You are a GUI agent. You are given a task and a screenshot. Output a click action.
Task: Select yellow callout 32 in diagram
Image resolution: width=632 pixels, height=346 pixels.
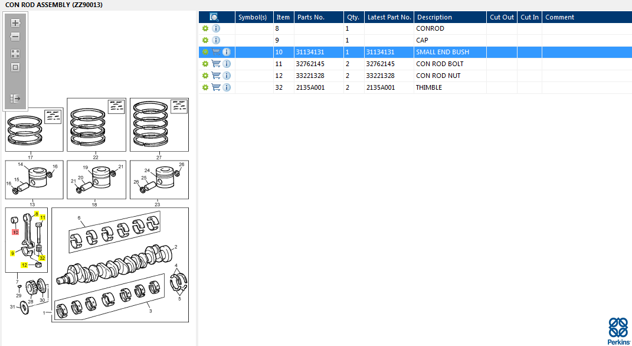pos(42,258)
